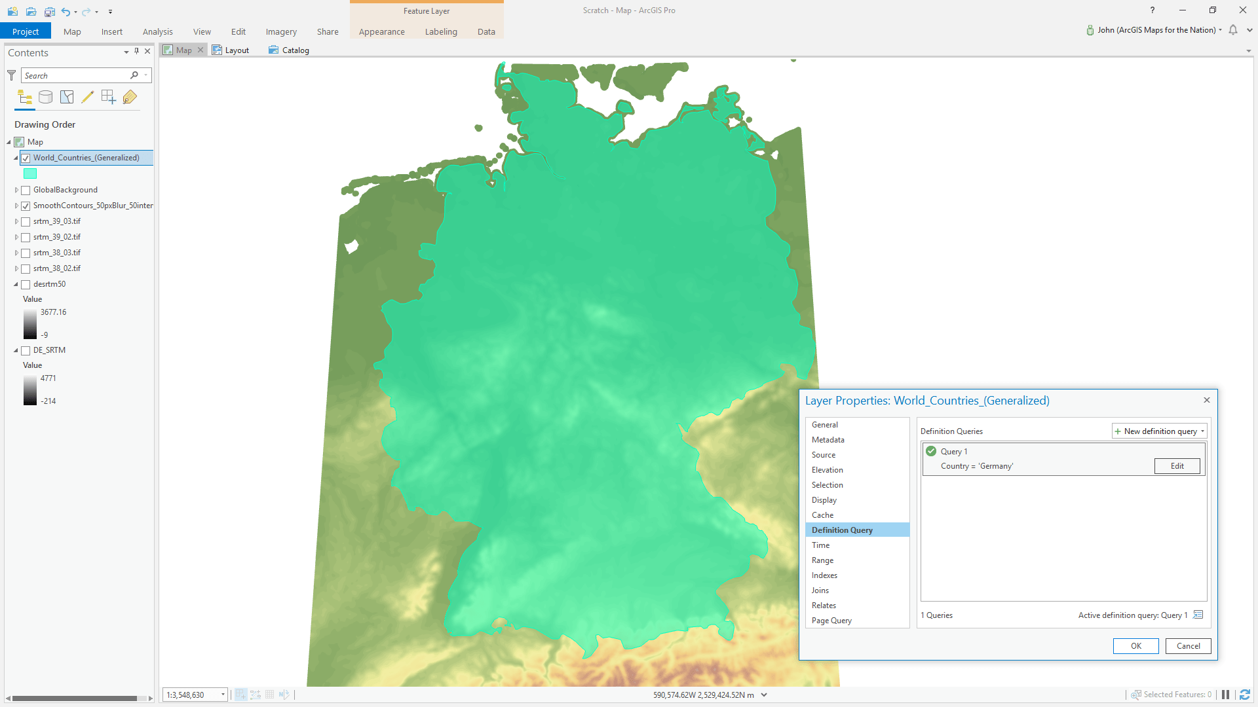Open the map scale dropdown

223,695
